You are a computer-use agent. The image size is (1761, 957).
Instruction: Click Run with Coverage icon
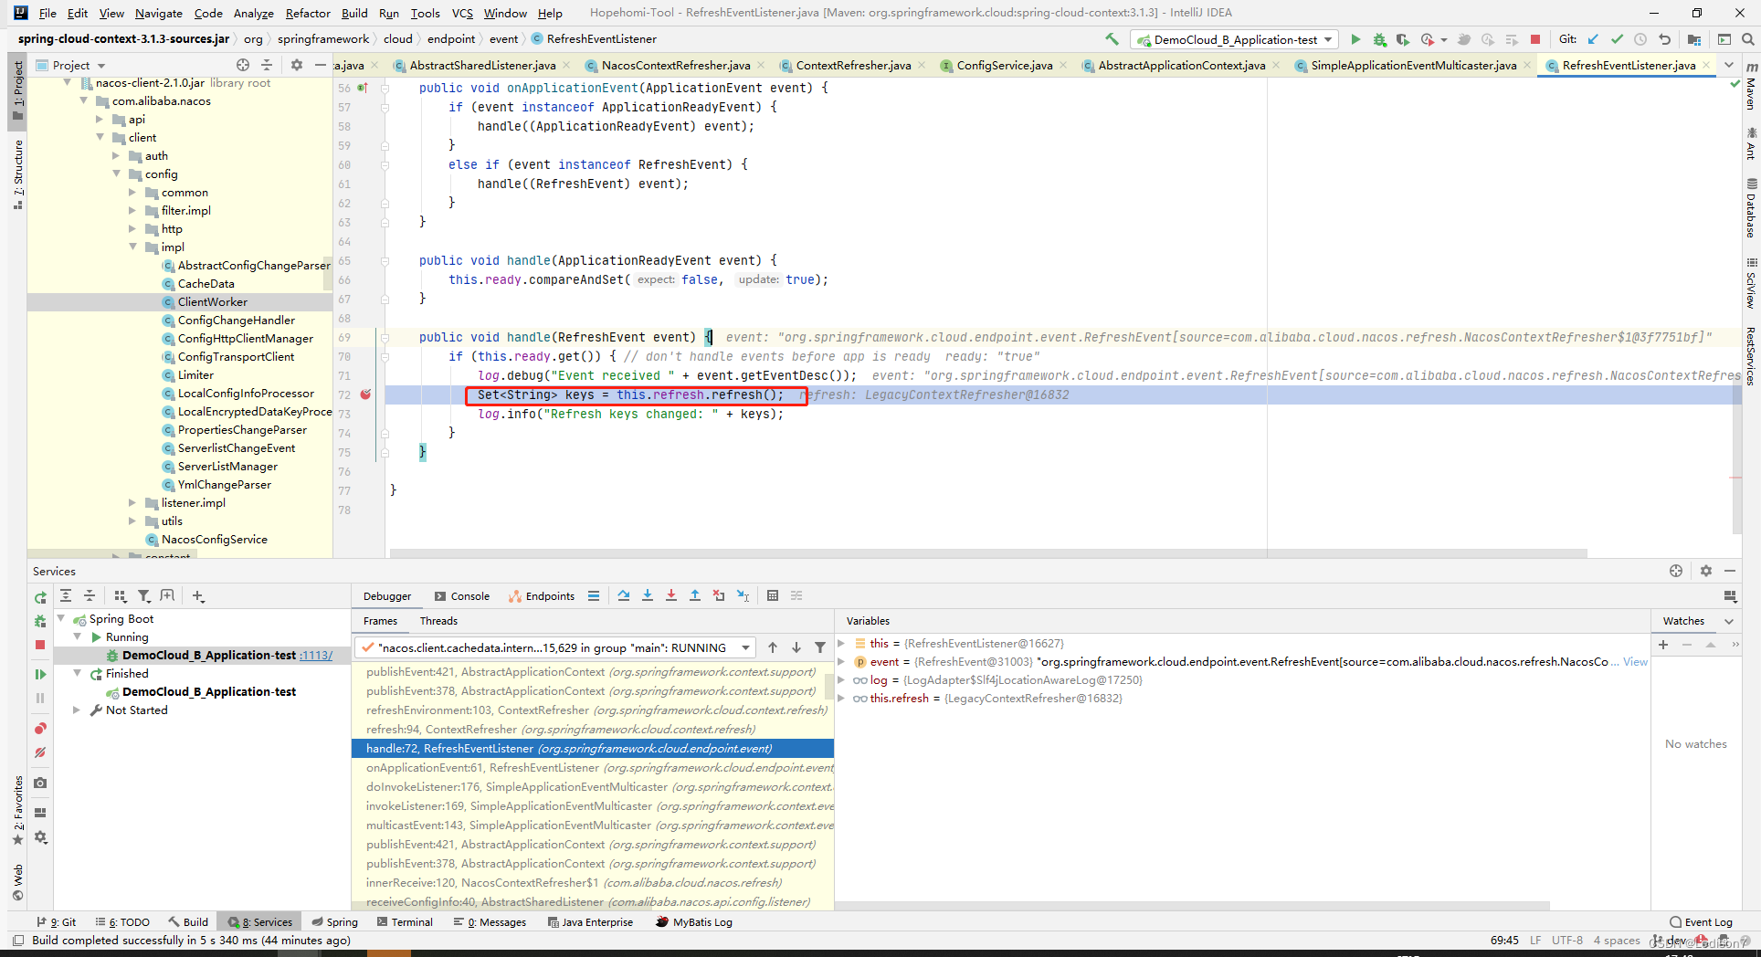1403,39
